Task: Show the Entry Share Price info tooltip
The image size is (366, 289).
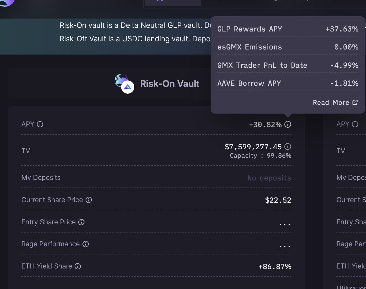Action: (81, 222)
